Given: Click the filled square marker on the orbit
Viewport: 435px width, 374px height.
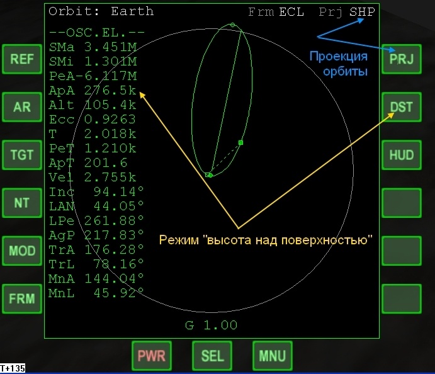Looking at the screenshot, I should pyautogui.click(x=241, y=142).
